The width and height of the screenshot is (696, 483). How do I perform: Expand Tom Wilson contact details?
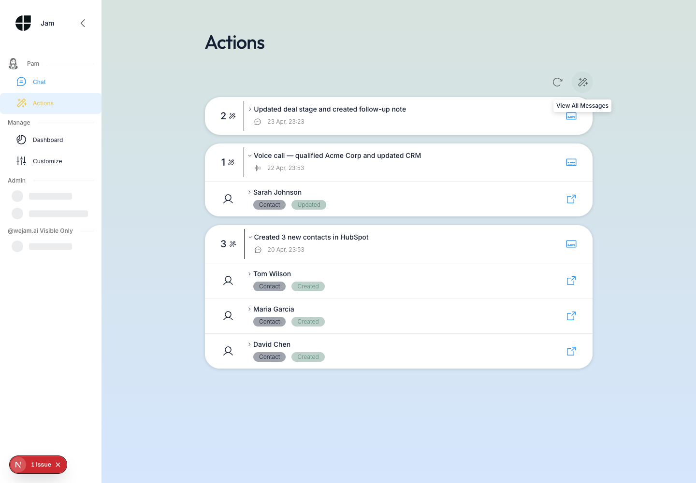click(x=249, y=274)
